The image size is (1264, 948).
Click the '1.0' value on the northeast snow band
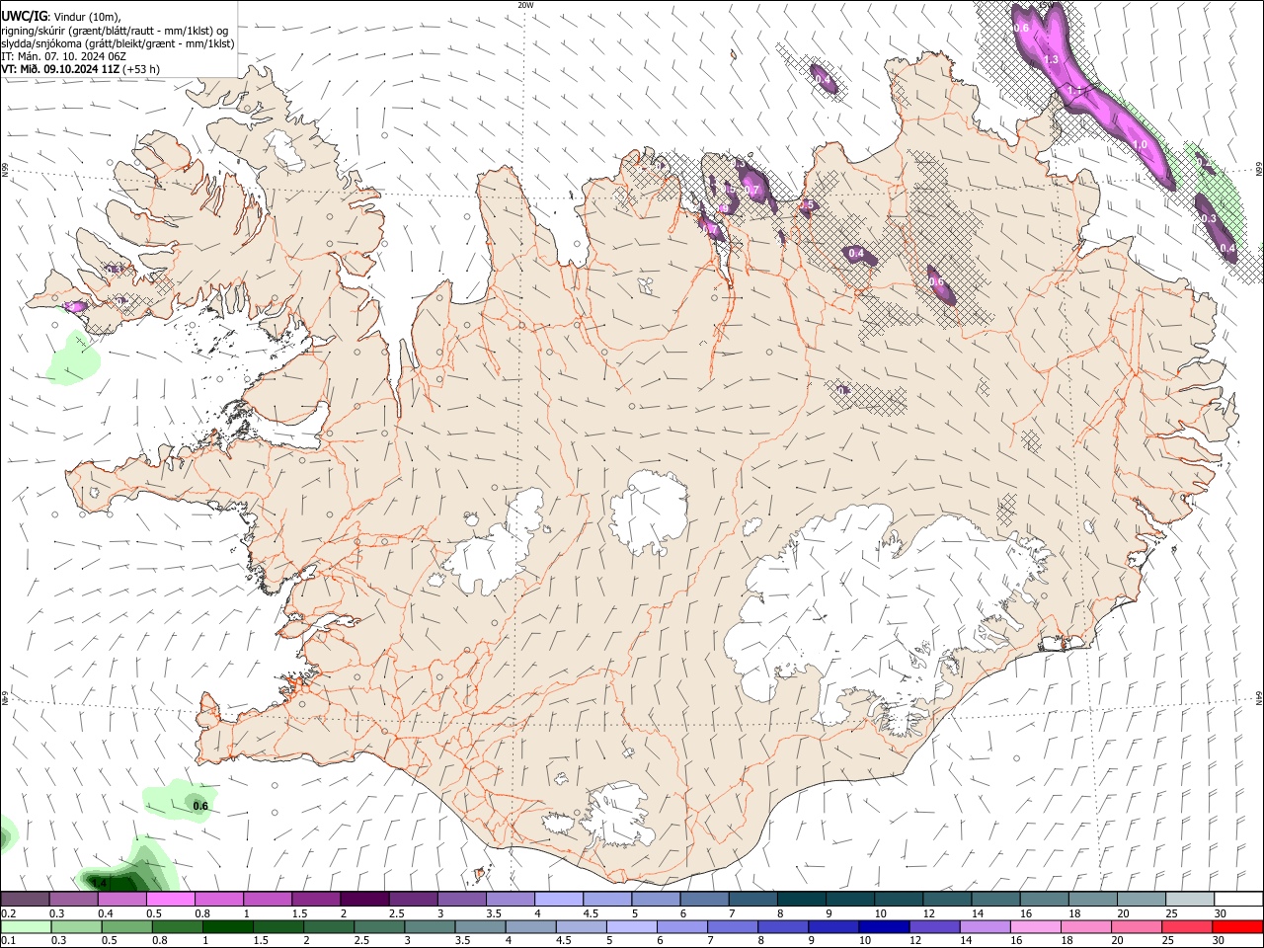click(1140, 145)
